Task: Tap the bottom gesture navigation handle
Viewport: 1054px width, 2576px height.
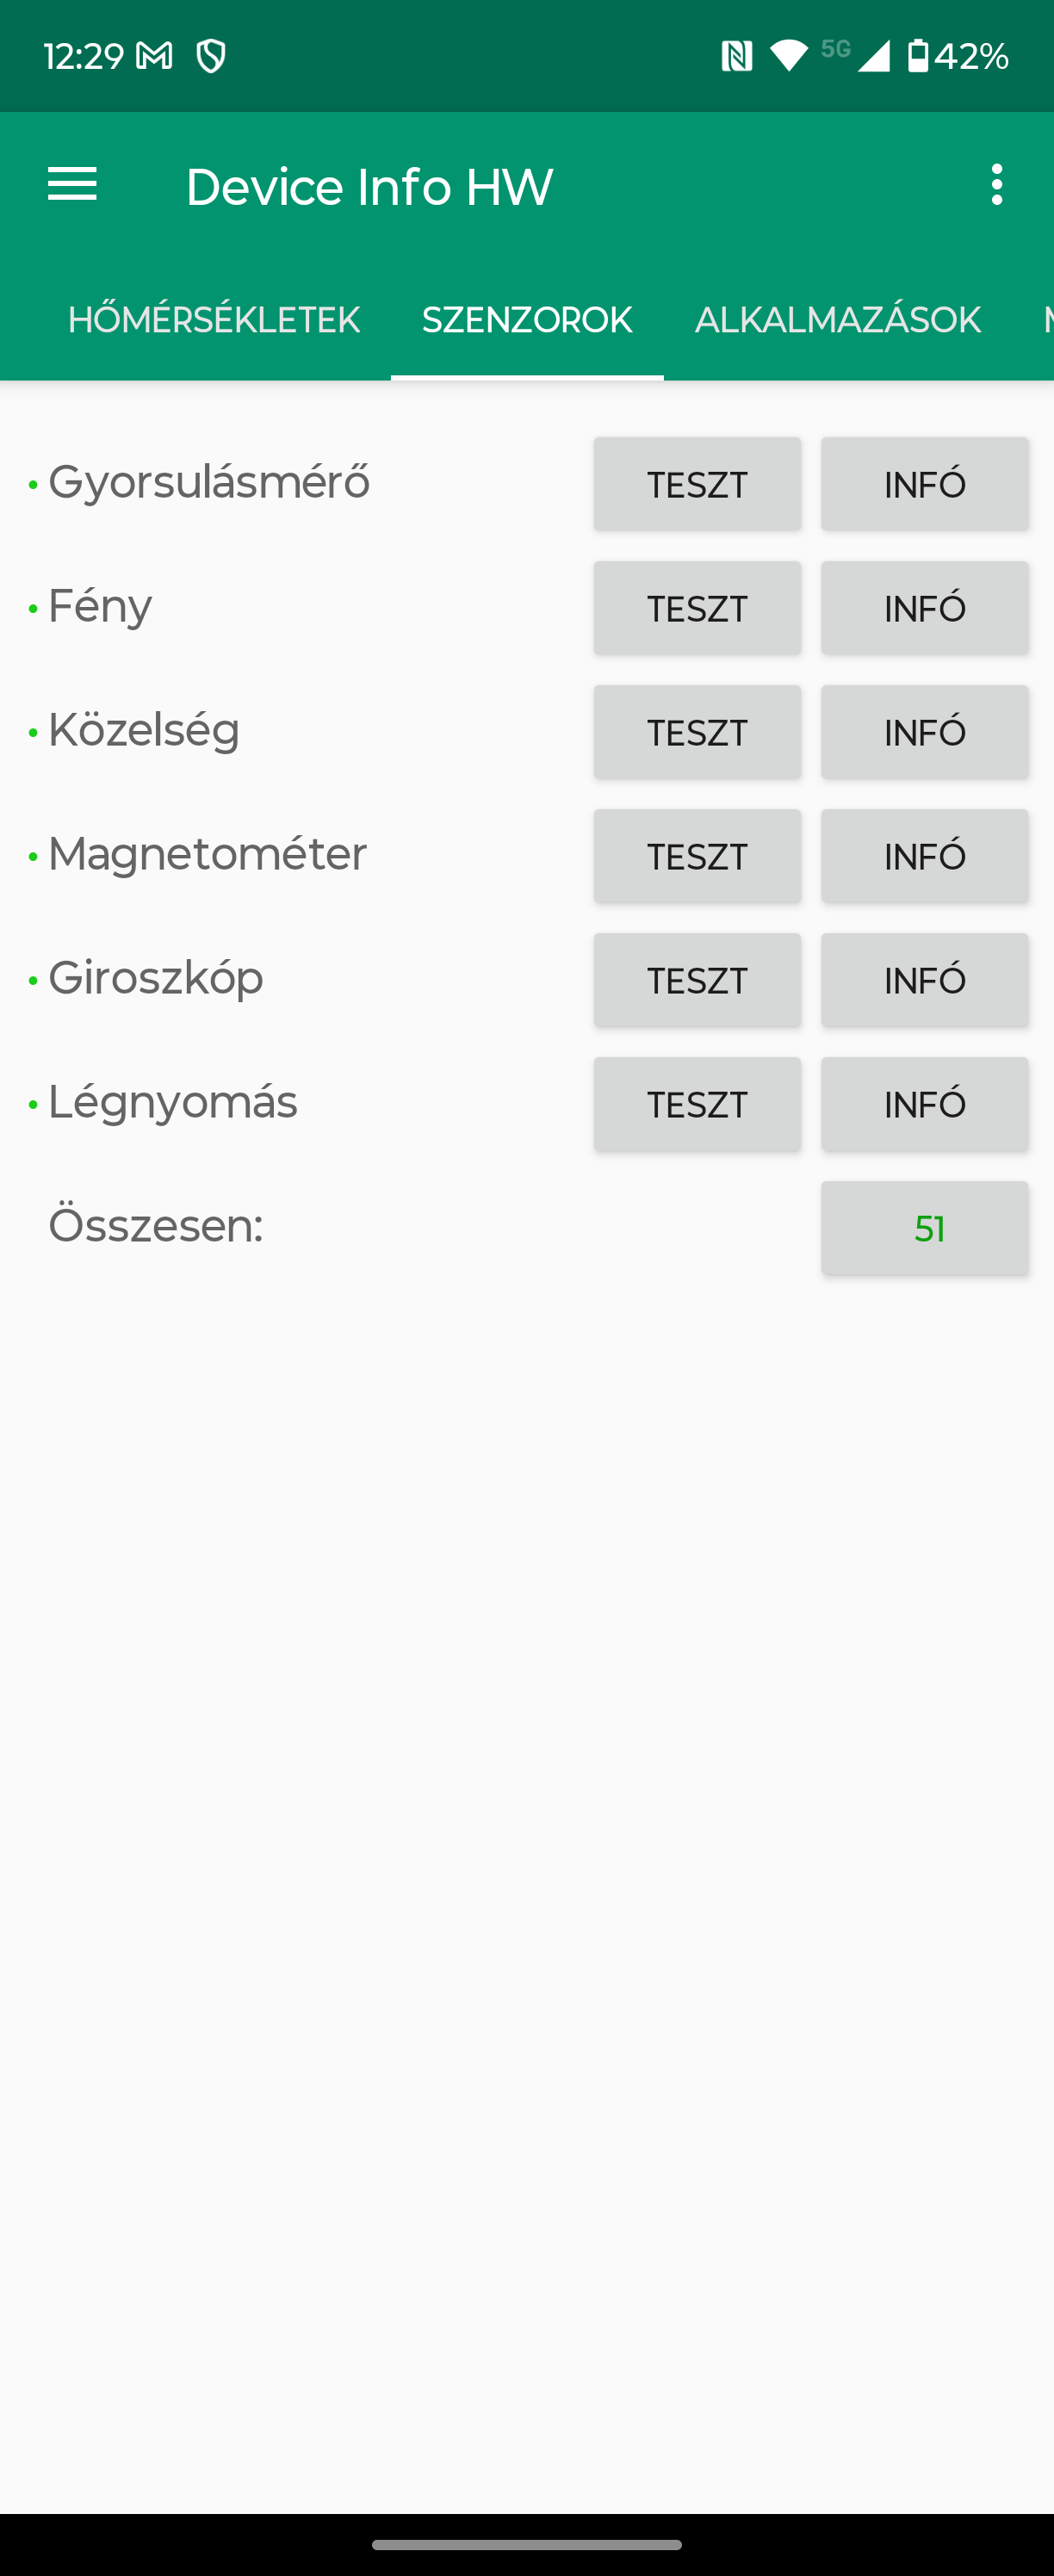Action: click(x=527, y=2545)
